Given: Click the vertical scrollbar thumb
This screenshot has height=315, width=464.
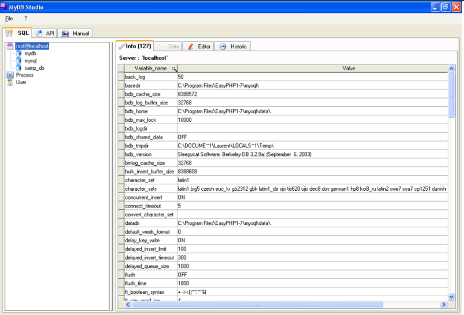Looking at the screenshot, I should coord(451,94).
